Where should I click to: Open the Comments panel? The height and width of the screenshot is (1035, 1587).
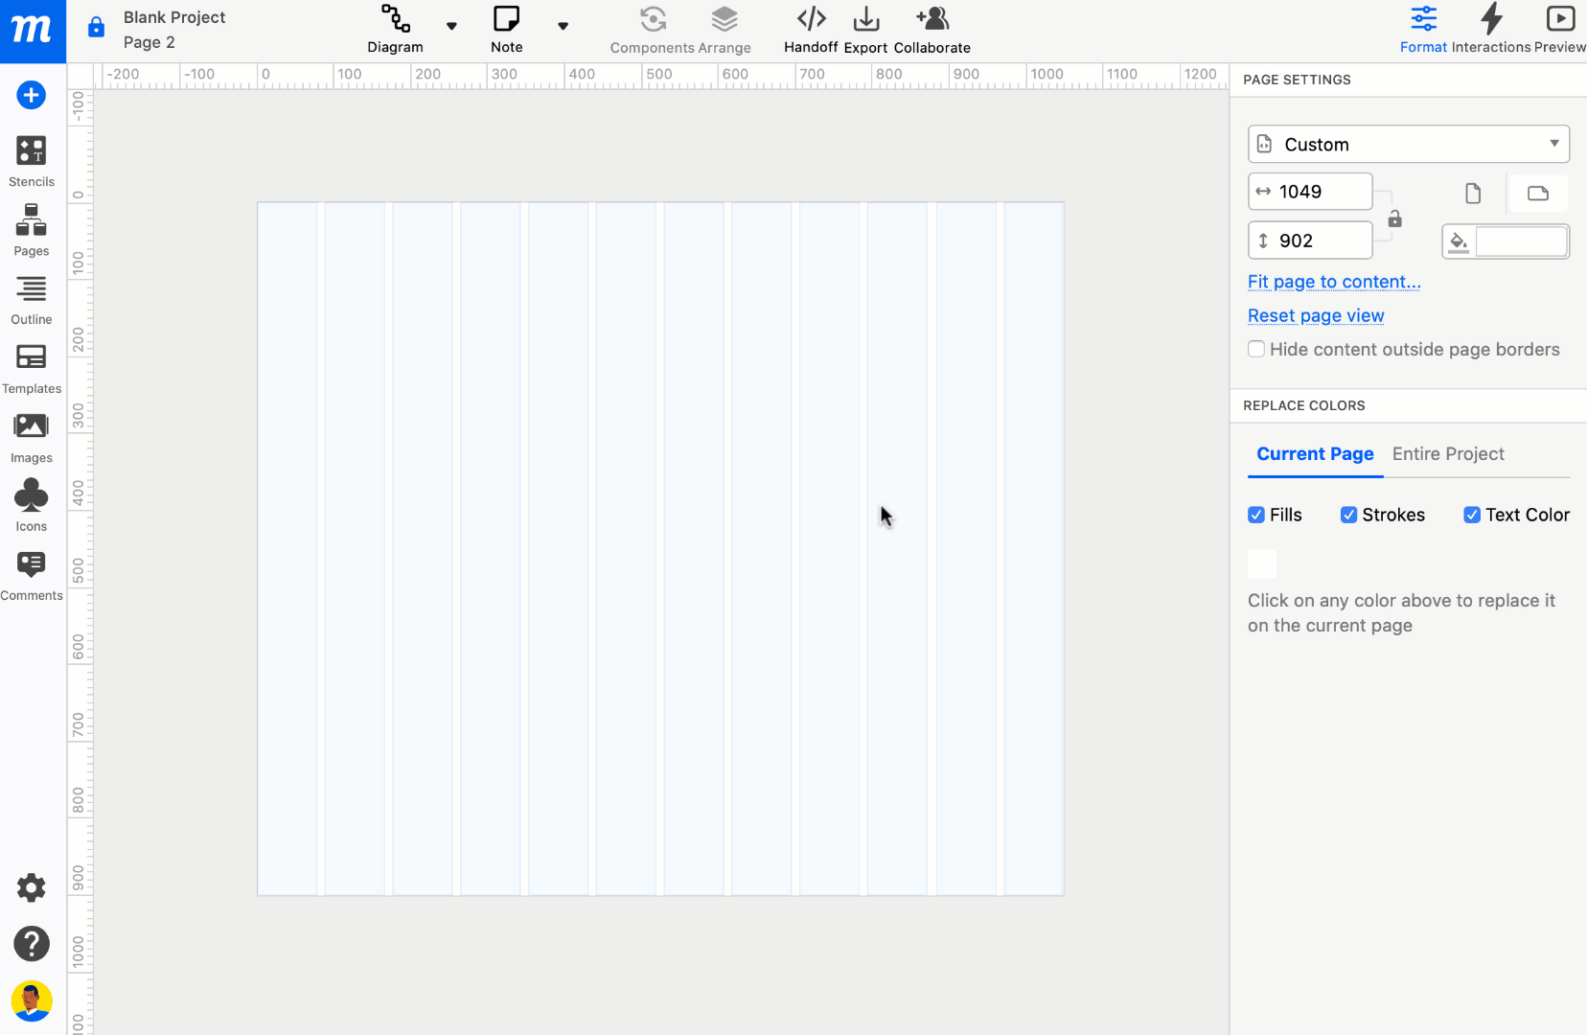(32, 575)
